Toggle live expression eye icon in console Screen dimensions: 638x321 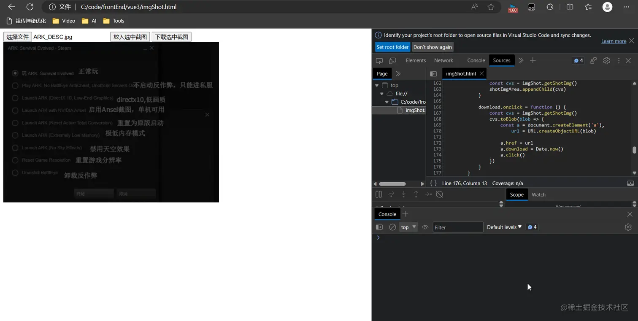[x=425, y=227]
